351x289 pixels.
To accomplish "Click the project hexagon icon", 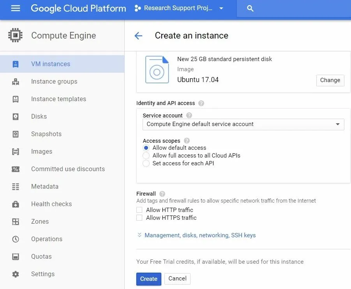I will pos(138,8).
